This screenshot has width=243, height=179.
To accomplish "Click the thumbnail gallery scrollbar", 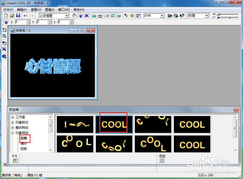I will [235, 128].
